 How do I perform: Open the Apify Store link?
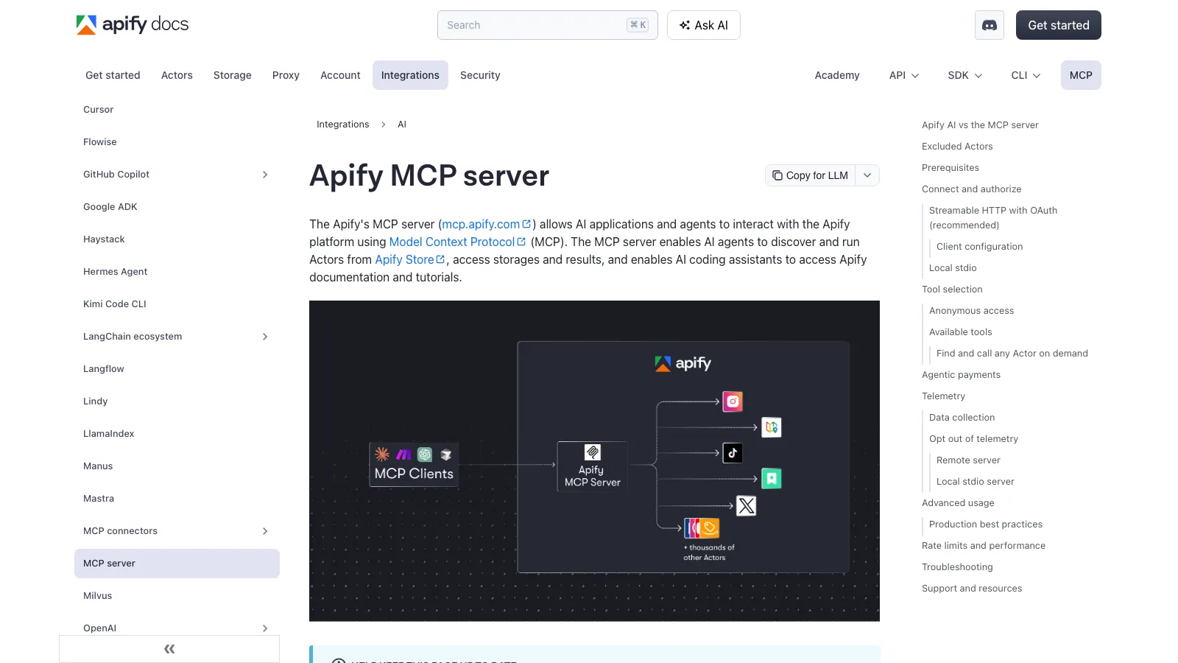point(410,259)
